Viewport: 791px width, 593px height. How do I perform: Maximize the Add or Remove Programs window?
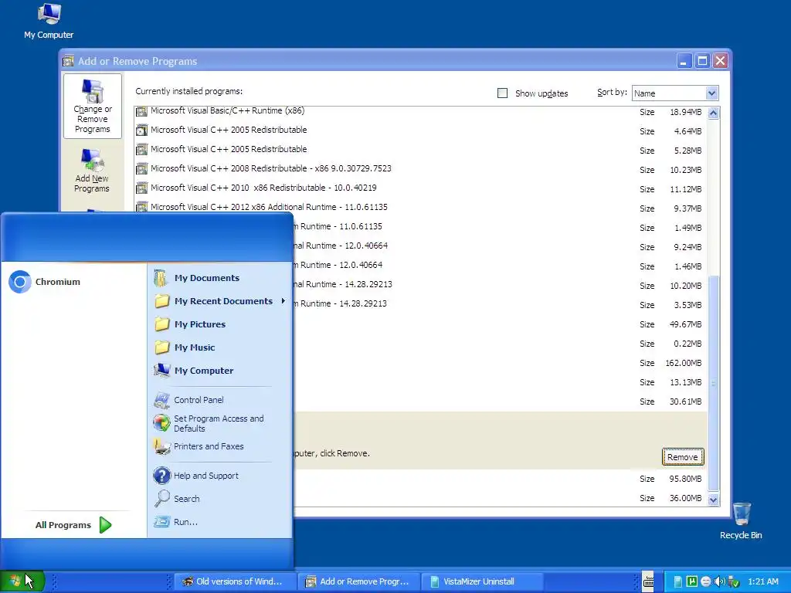click(701, 61)
